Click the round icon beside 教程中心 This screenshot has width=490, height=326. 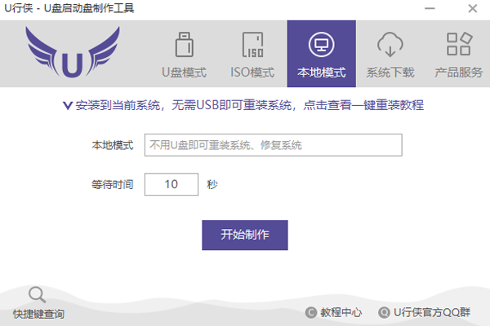[310, 312]
